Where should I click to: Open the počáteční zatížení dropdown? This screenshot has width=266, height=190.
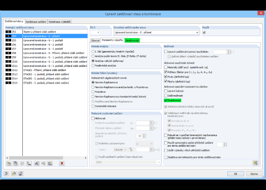(128, 162)
